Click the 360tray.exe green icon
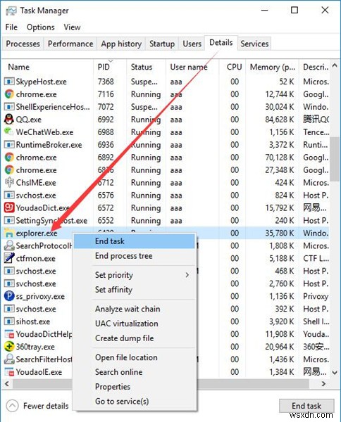 9,346
